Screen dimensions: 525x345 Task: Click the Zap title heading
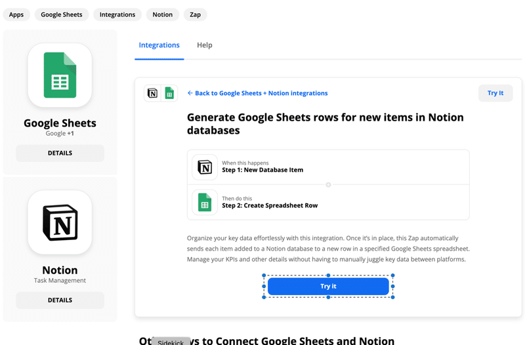click(x=325, y=124)
